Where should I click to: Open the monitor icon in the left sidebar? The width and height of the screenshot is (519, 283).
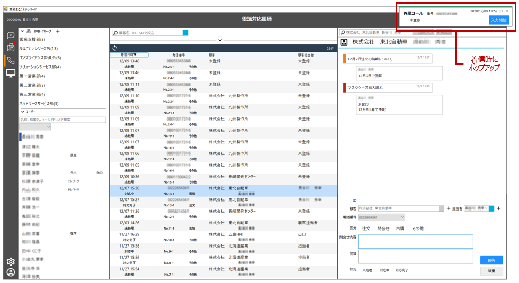tap(10, 73)
